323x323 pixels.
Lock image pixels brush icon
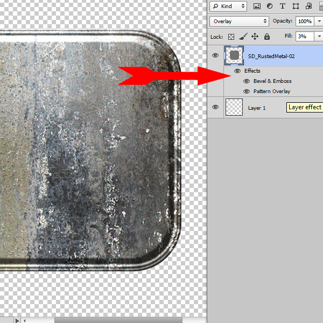pyautogui.click(x=243, y=37)
